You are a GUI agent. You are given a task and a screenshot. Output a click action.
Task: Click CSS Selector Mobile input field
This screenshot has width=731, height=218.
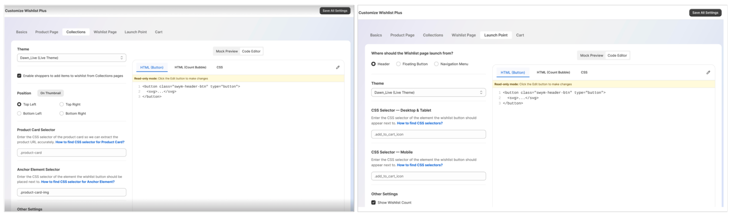click(x=428, y=176)
